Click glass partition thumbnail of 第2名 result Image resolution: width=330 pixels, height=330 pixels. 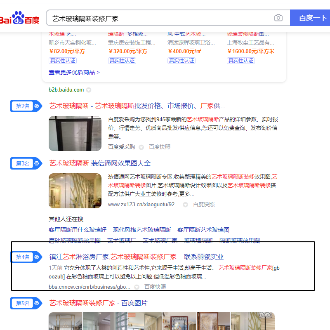(x=75, y=133)
